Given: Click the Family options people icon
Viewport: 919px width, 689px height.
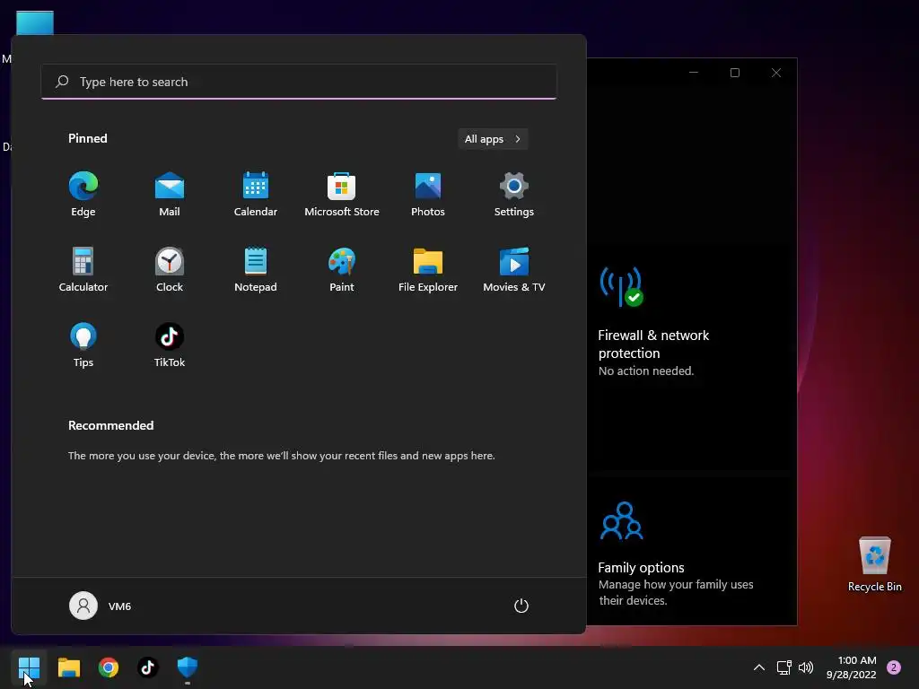Looking at the screenshot, I should (621, 520).
